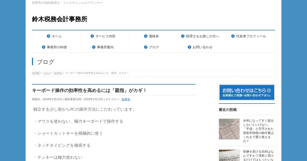Click the paragraph 独立する少し前から
Image resolution: width=307 pixels, height=161 pixels.
pyautogui.click(x=85, y=109)
